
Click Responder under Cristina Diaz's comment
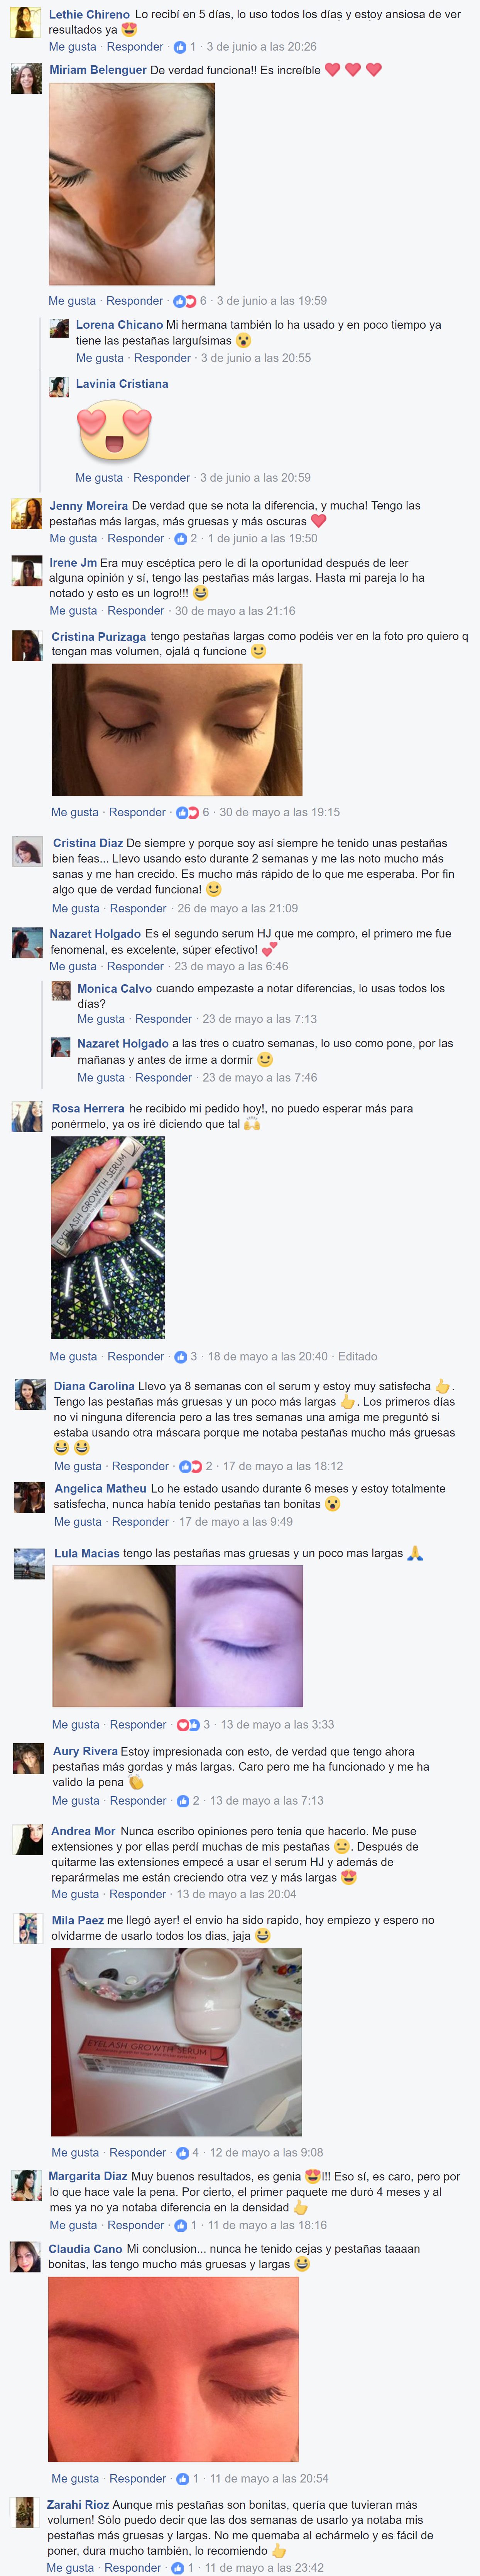pyautogui.click(x=138, y=908)
